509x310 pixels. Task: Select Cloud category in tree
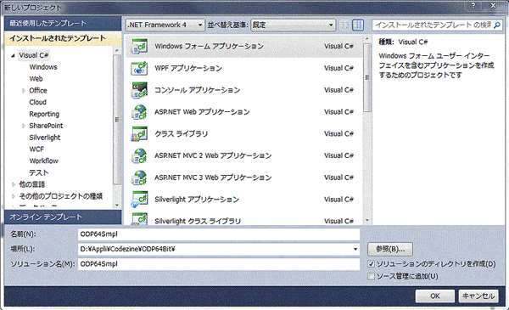(38, 103)
